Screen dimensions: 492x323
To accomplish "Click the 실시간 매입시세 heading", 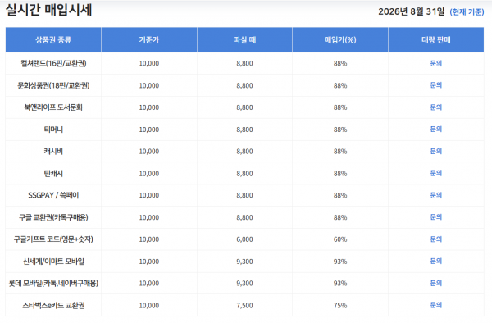I will (x=48, y=10).
